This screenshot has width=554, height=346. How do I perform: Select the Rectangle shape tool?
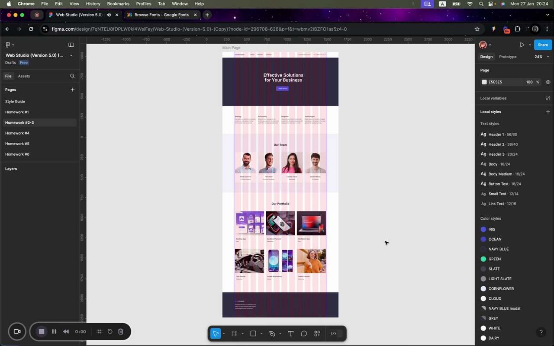pyautogui.click(x=254, y=333)
